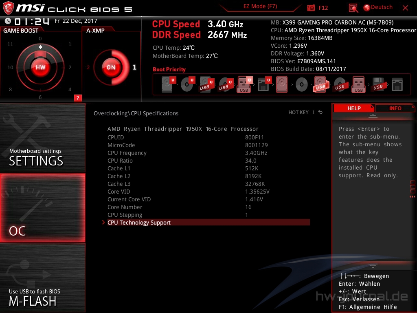Click the Overclocking\CPU Specifications breadcrumb
This screenshot has width=417, height=313.
pyautogui.click(x=136, y=113)
